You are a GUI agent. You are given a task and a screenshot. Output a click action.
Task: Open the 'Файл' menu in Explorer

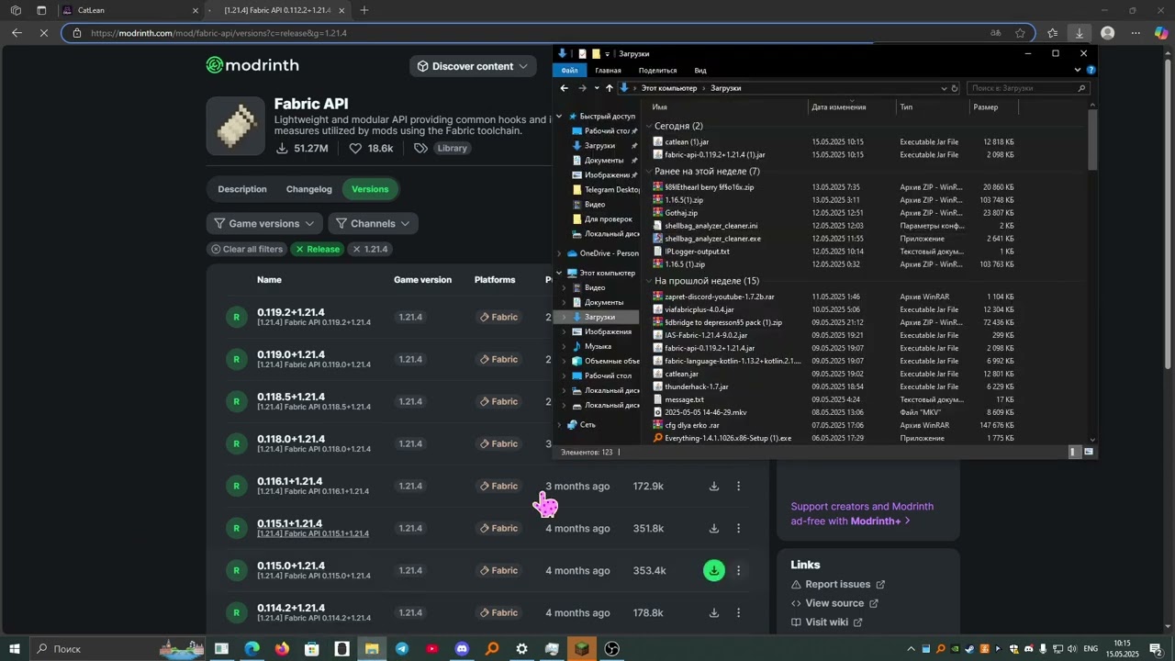(x=570, y=71)
